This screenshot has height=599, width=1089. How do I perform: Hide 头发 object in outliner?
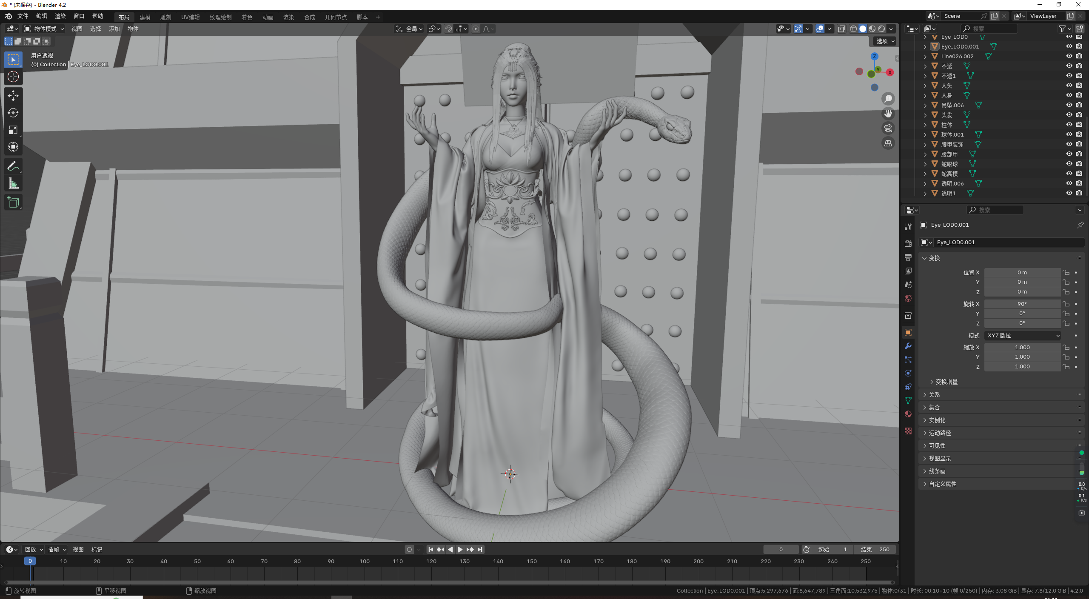(1069, 115)
